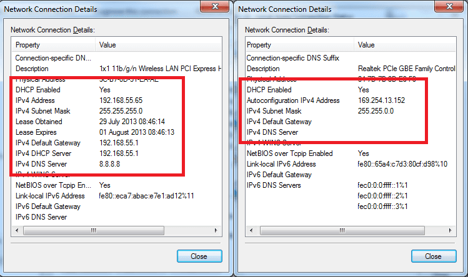This screenshot has width=468, height=277.
Task: Click Close button in Realtek adapter details dialog
Action: click(432, 256)
